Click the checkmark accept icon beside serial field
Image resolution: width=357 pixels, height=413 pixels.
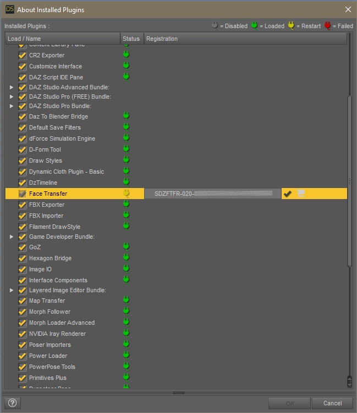288,194
